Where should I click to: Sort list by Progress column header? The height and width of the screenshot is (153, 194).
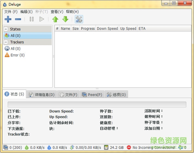(88, 28)
